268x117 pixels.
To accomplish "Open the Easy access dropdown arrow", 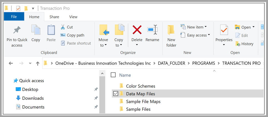I will (209, 35).
